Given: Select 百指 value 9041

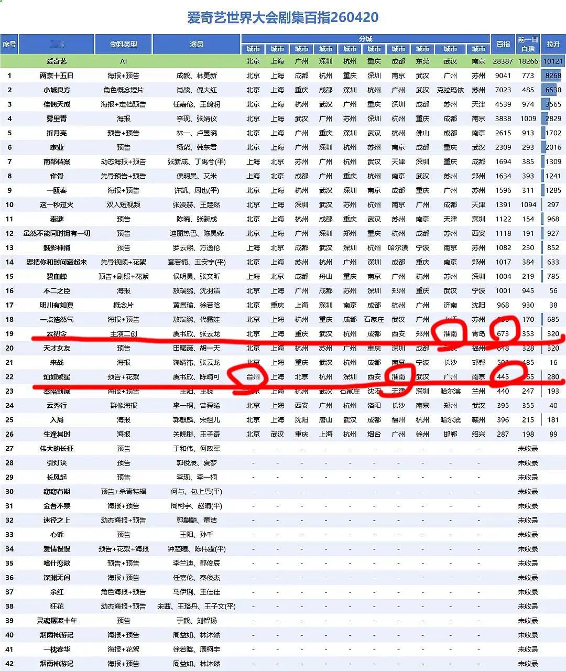Looking at the screenshot, I should click(x=503, y=75).
